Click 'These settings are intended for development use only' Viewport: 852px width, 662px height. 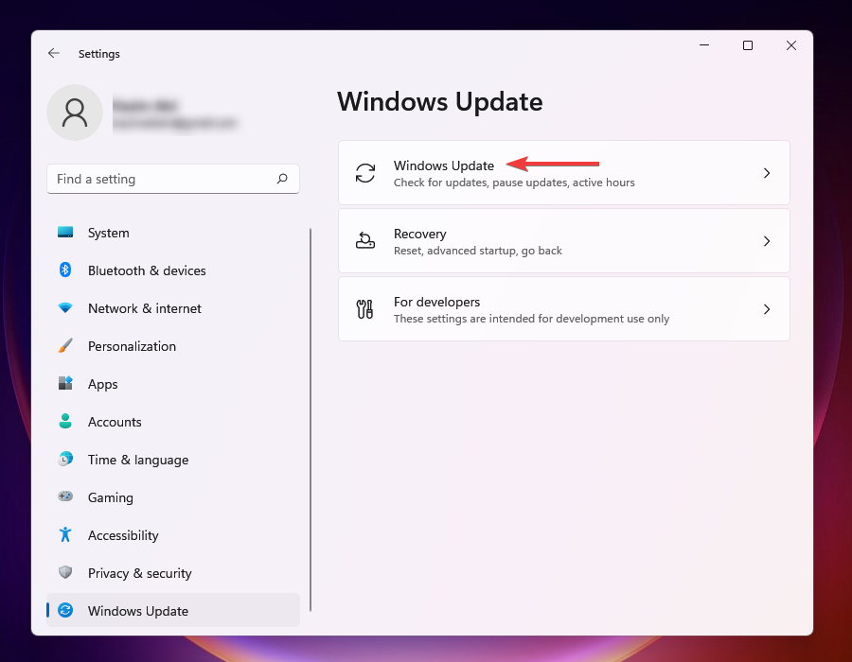coord(531,319)
